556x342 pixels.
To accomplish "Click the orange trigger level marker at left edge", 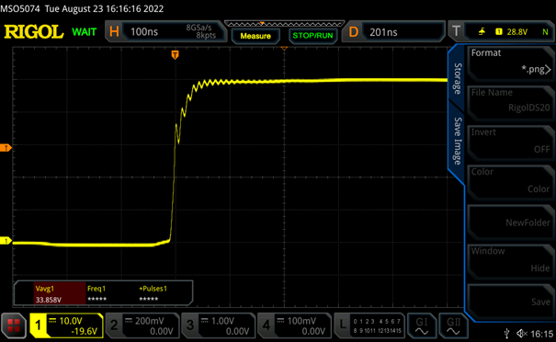I will (x=6, y=148).
